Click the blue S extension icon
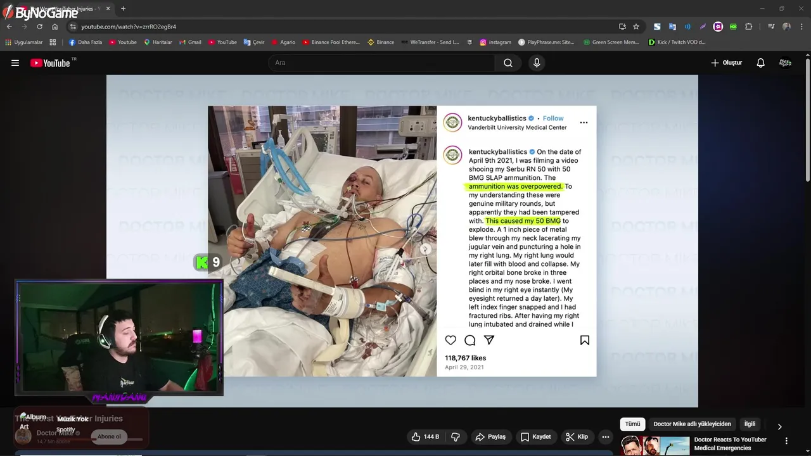 click(657, 27)
